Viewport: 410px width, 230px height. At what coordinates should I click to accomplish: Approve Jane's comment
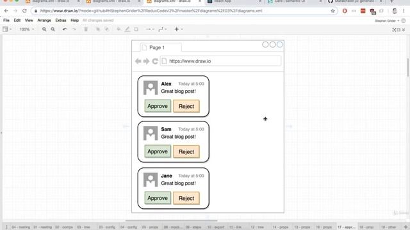coord(158,198)
